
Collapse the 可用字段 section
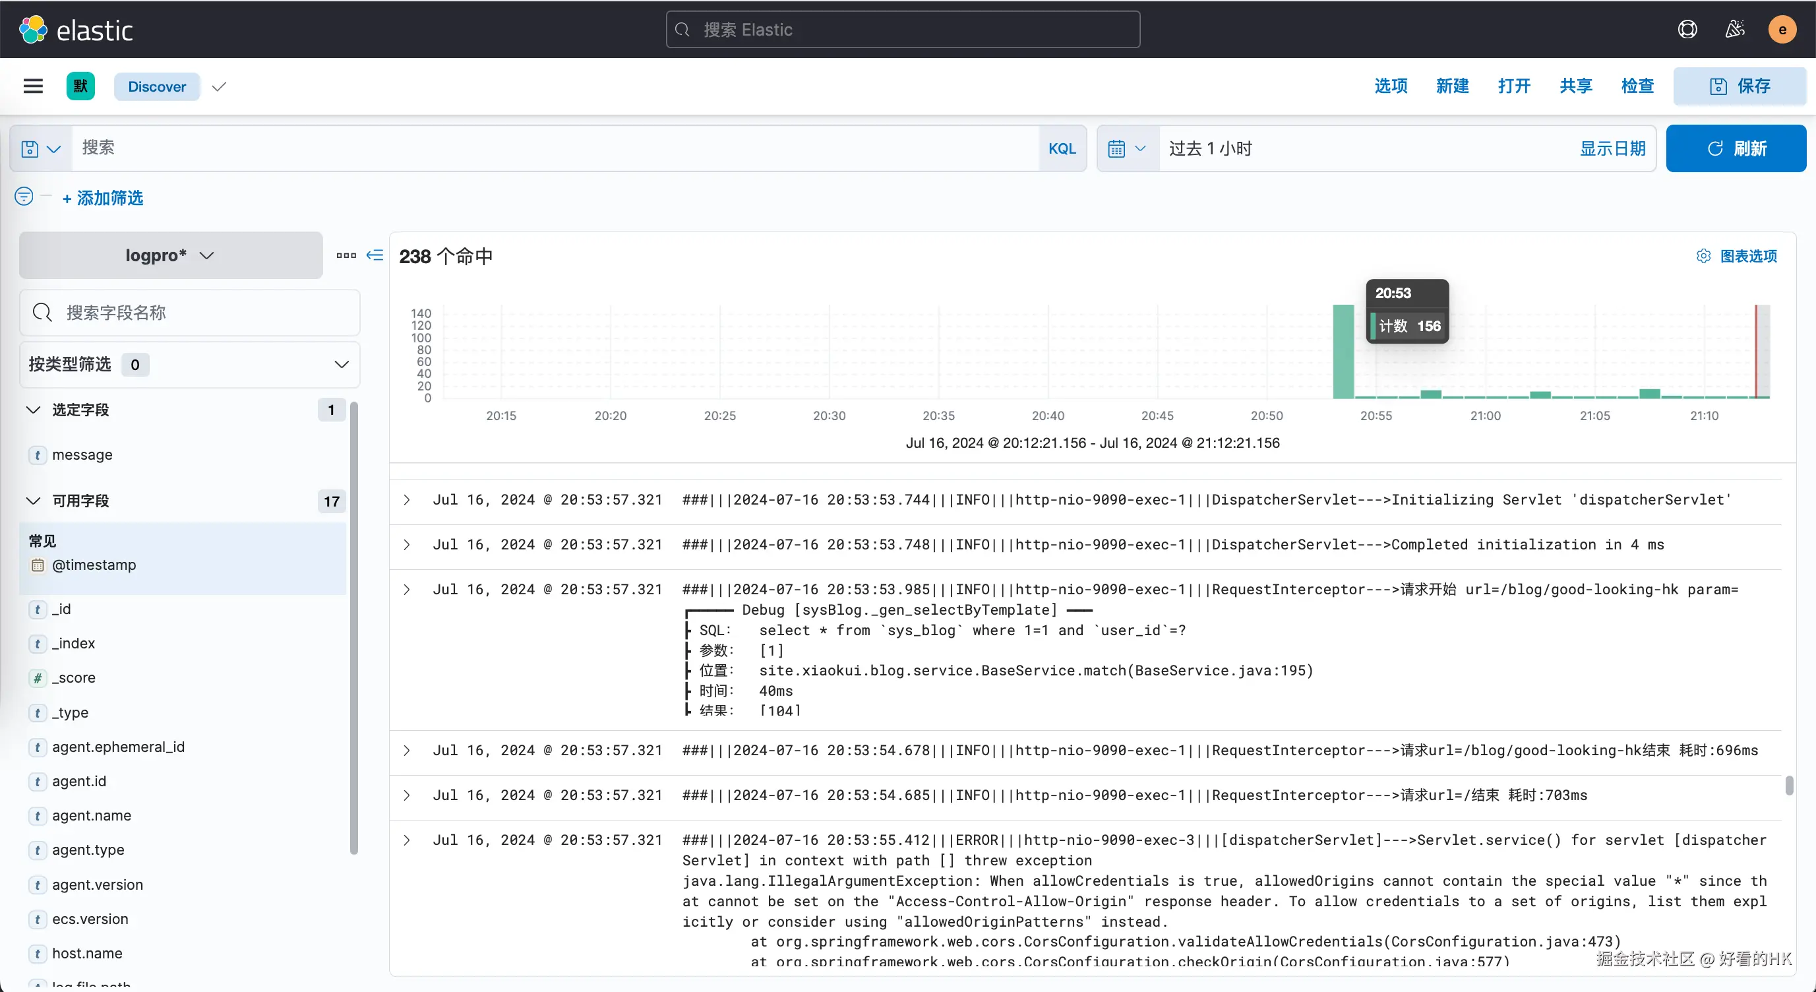pyautogui.click(x=33, y=501)
